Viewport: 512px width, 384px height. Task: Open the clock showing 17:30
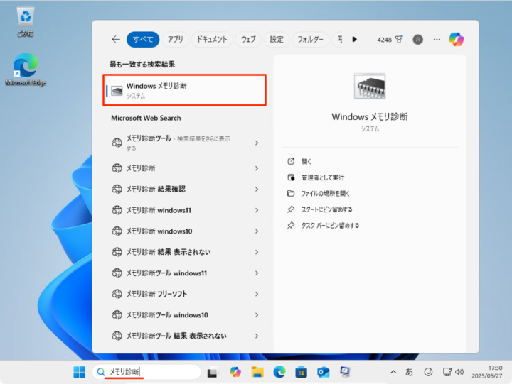[x=487, y=372]
